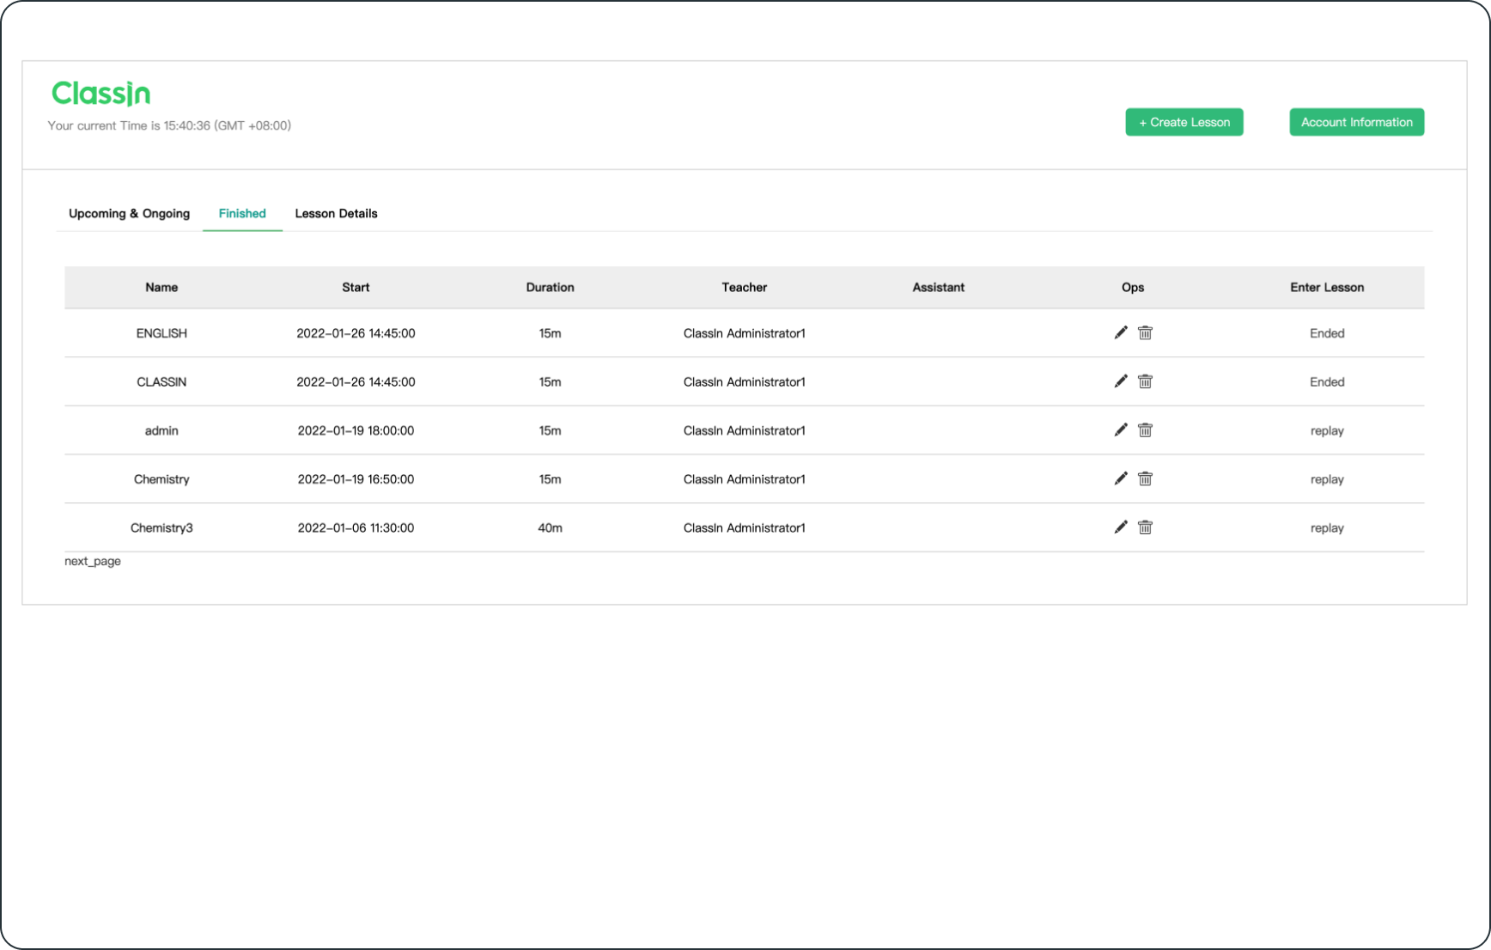Screen dimensions: 1491x950
Task: Replay the Chemistry3 lesson
Action: tap(1326, 528)
